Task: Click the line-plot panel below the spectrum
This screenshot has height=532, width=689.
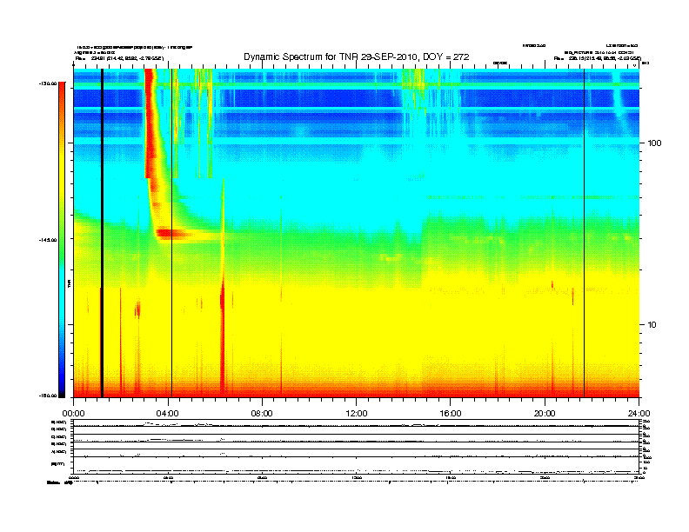Action: [x=357, y=447]
